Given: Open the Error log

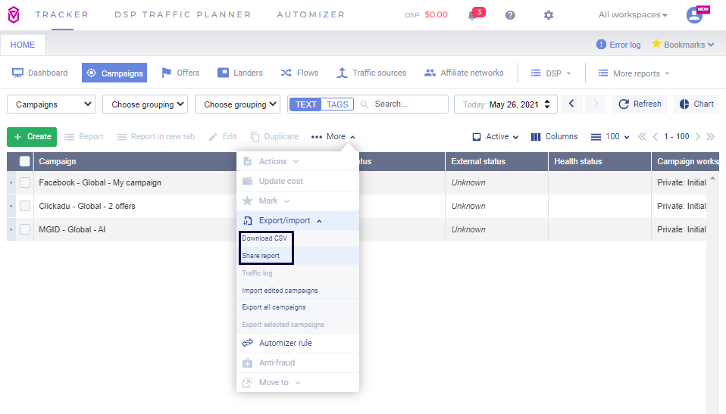Looking at the screenshot, I should (x=618, y=45).
